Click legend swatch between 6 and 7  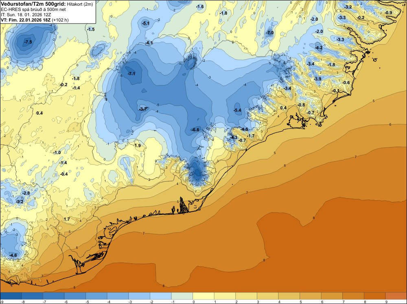pyautogui.click(x=332, y=296)
